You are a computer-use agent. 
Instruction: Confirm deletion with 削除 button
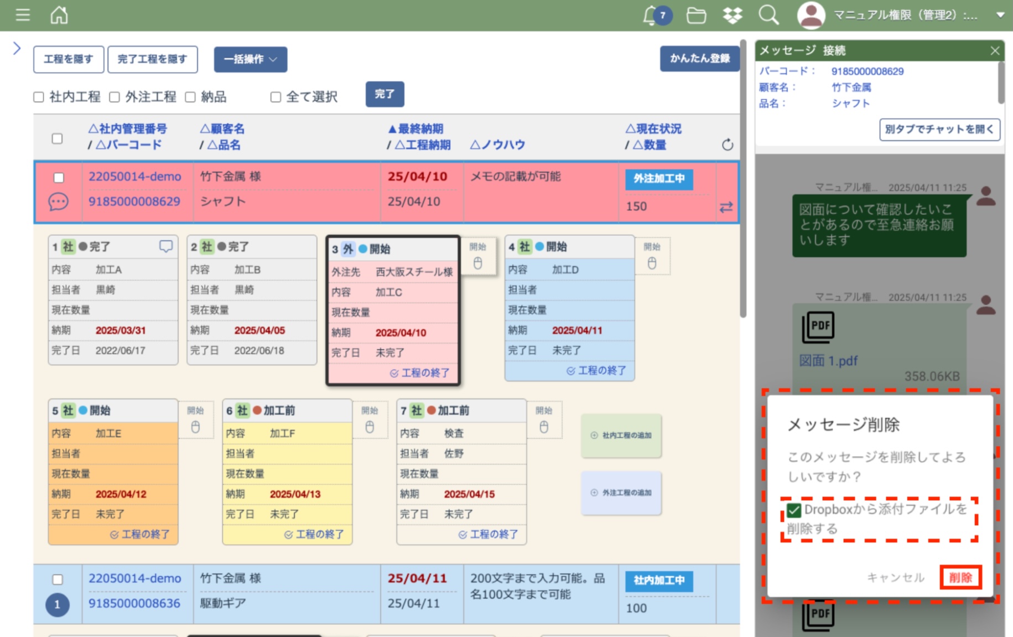click(x=960, y=578)
